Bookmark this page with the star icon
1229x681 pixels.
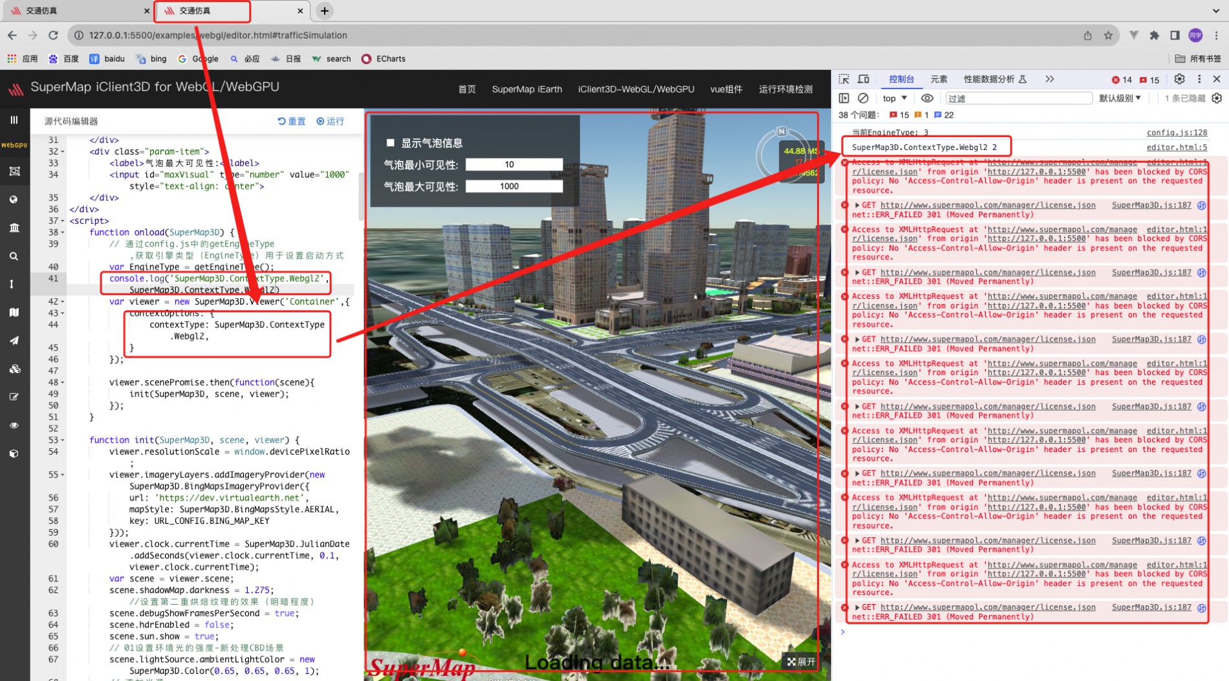click(x=1108, y=36)
